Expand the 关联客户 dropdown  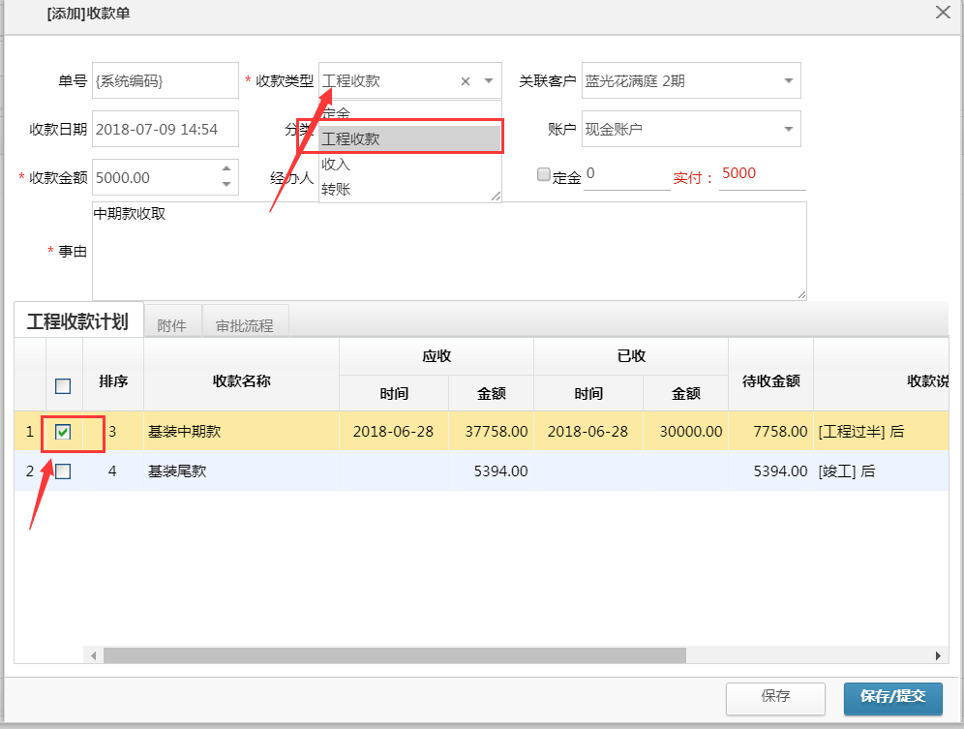pyautogui.click(x=790, y=81)
